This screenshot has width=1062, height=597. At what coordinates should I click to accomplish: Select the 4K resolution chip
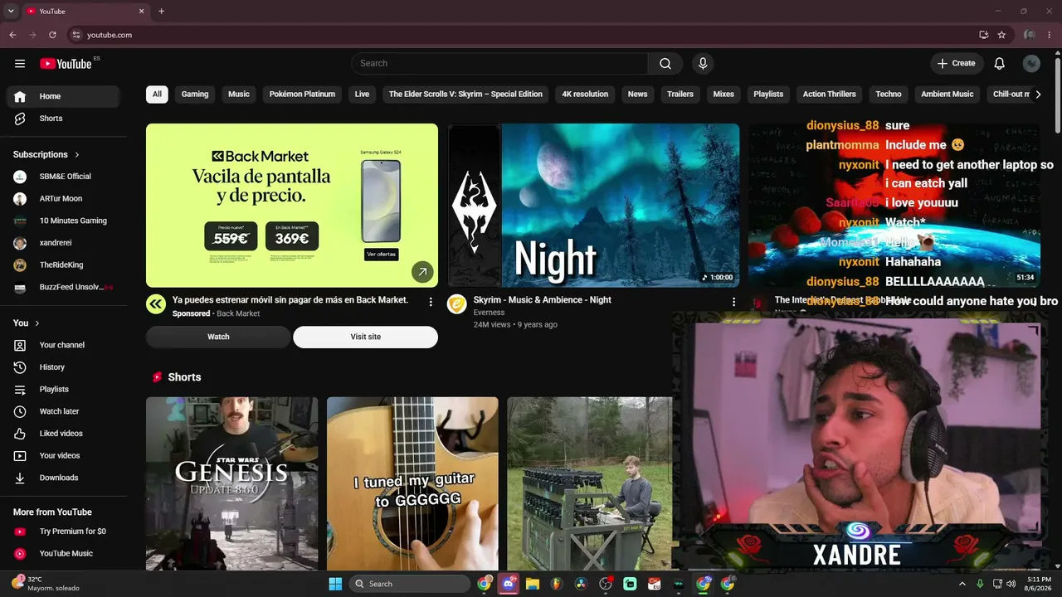click(585, 95)
